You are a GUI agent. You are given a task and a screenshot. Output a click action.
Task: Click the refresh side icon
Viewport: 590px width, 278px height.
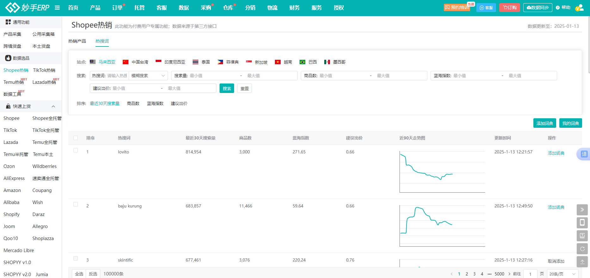(x=582, y=249)
